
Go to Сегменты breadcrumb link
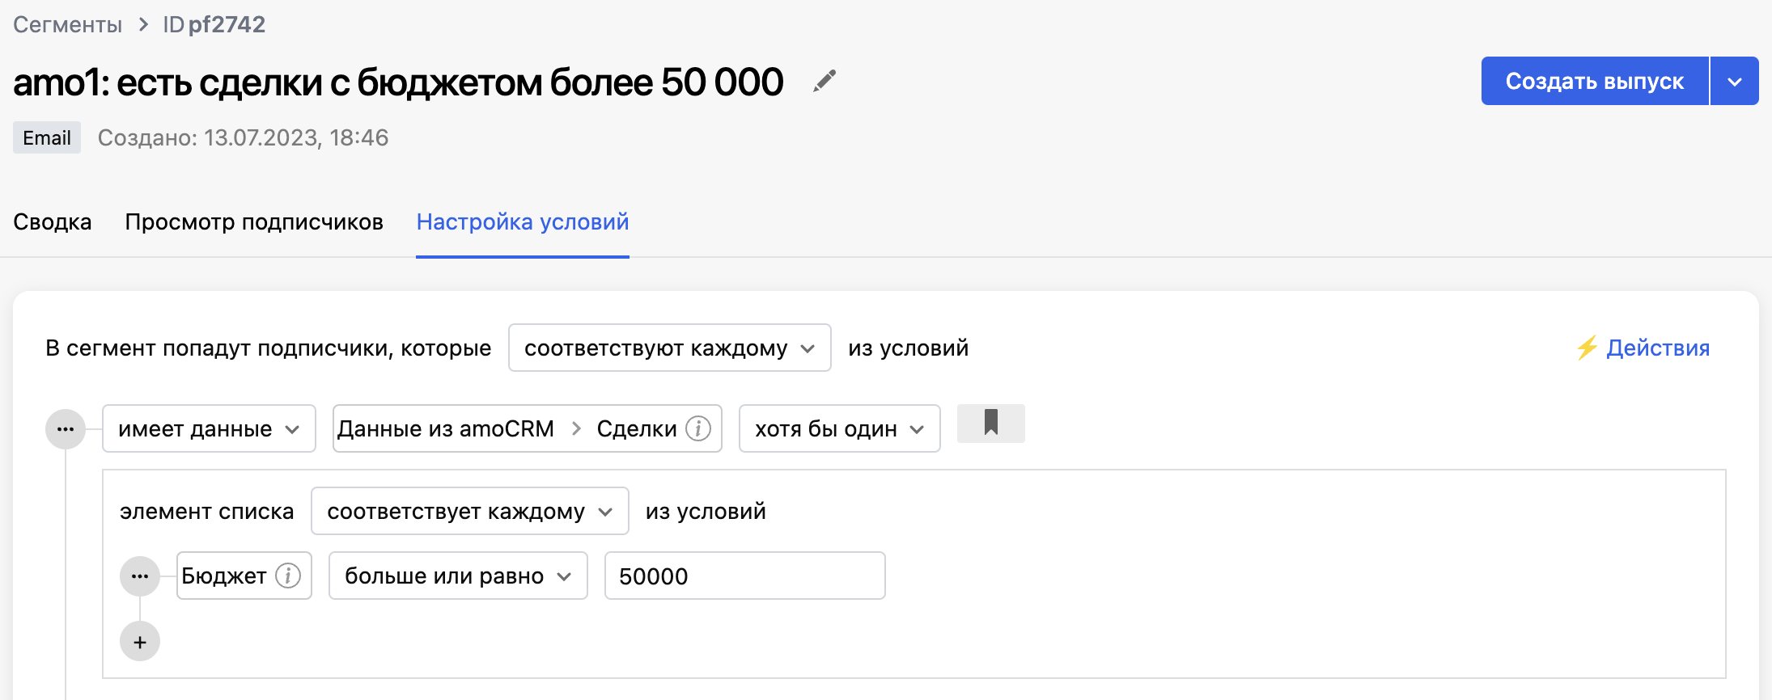click(x=68, y=25)
